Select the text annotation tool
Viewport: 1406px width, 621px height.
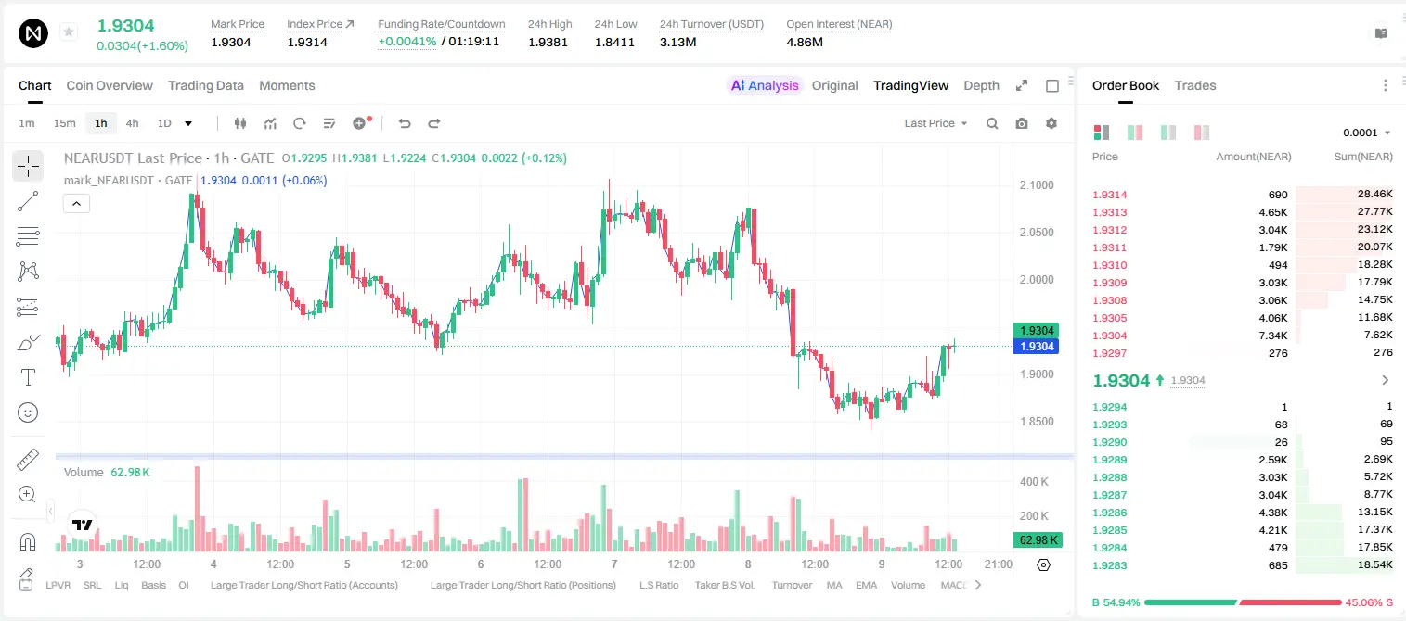click(28, 377)
